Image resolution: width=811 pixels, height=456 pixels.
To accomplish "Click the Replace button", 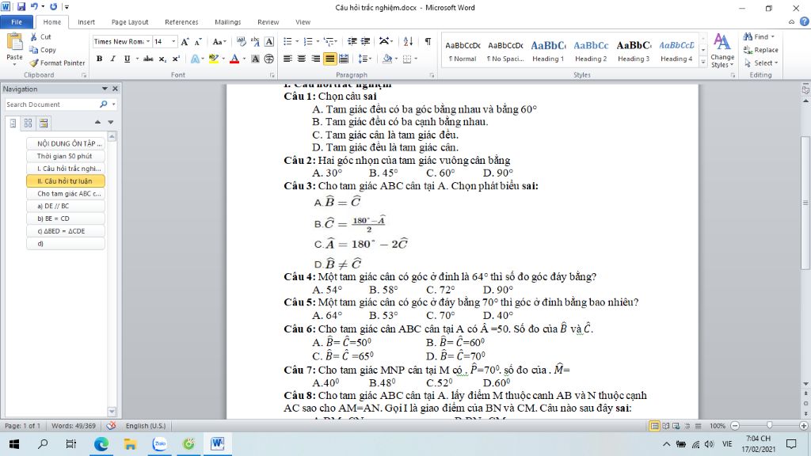I will click(x=761, y=50).
